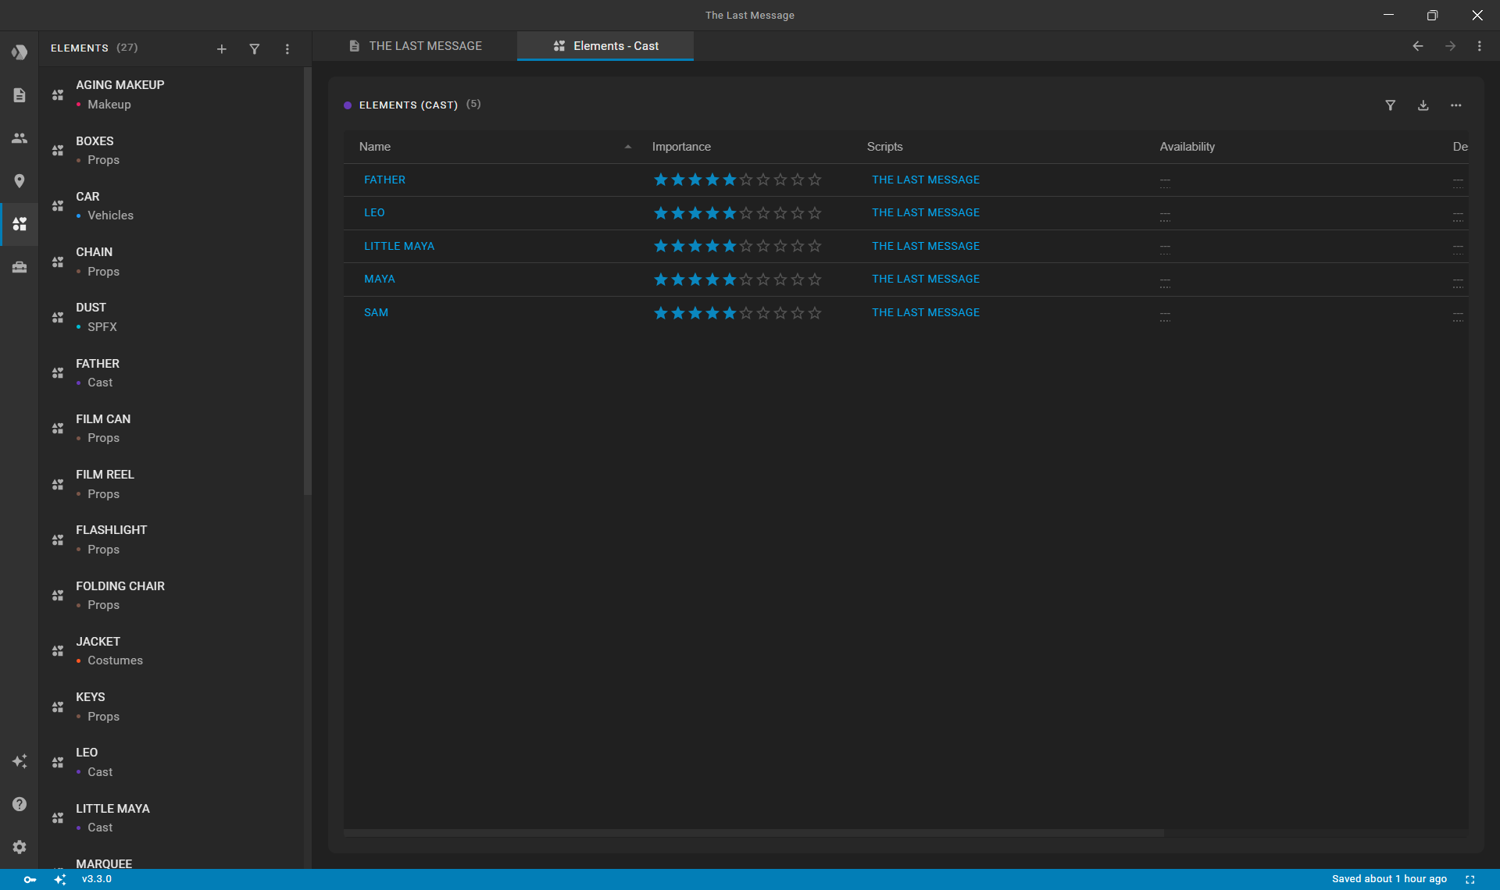Select FATHER element in sidebar
This screenshot has width=1500, height=890.
pos(171,373)
